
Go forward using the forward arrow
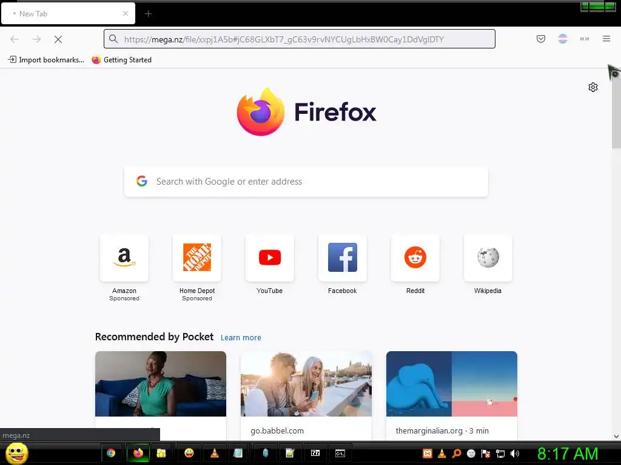click(x=36, y=39)
